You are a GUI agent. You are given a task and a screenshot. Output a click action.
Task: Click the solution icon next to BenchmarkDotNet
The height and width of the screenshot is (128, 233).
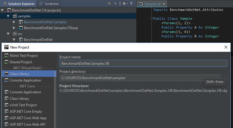pyautogui.click(x=9, y=10)
